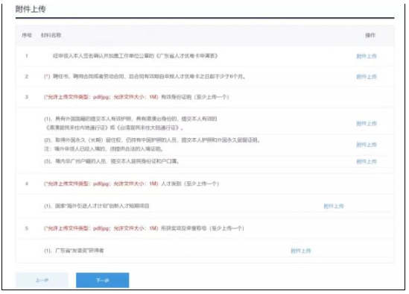Upload attachment for item (1) foreign passport
The height and width of the screenshot is (294, 409).
367,123
